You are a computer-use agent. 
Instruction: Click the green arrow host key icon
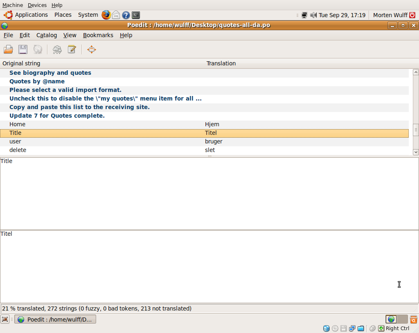(x=381, y=329)
